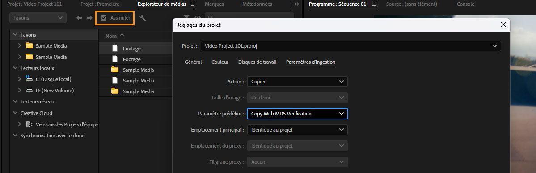Image resolution: width=536 pixels, height=173 pixels.
Task: Open the Projet file dropdown
Action: point(350,46)
